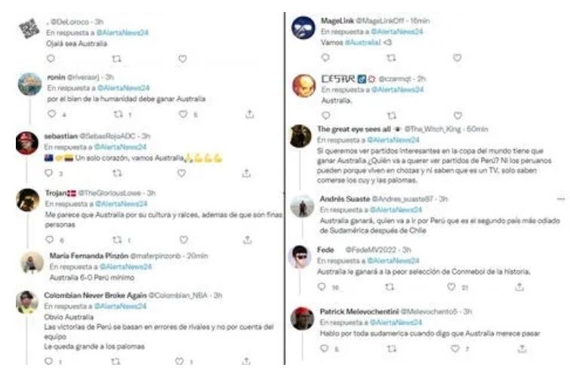View The great eye sees all avatar
Viewport: 570px width, 383px height.
(x=301, y=136)
